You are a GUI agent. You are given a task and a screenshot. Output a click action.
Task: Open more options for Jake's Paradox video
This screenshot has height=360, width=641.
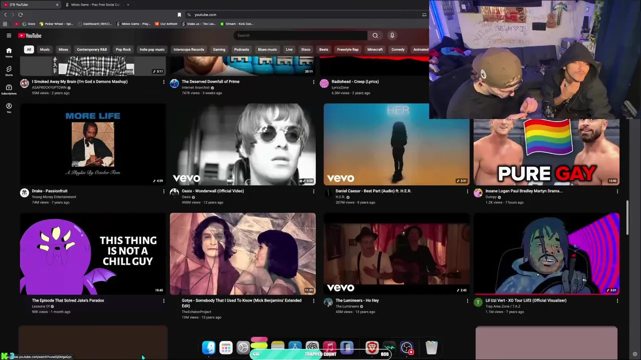163,301
